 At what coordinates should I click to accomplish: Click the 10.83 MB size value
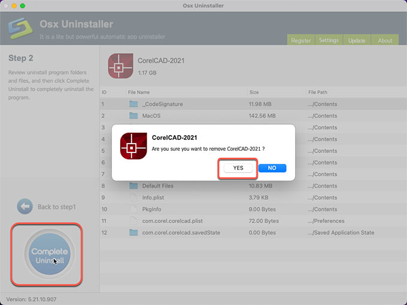260,186
